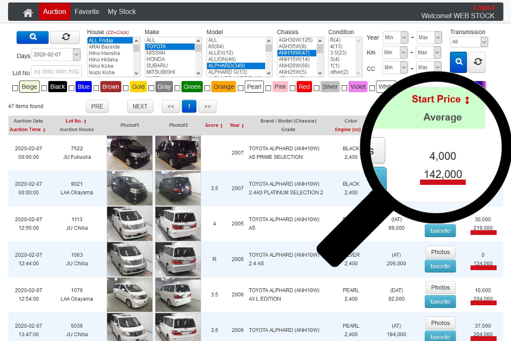Check the Silver color filter checkbox

point(316,87)
